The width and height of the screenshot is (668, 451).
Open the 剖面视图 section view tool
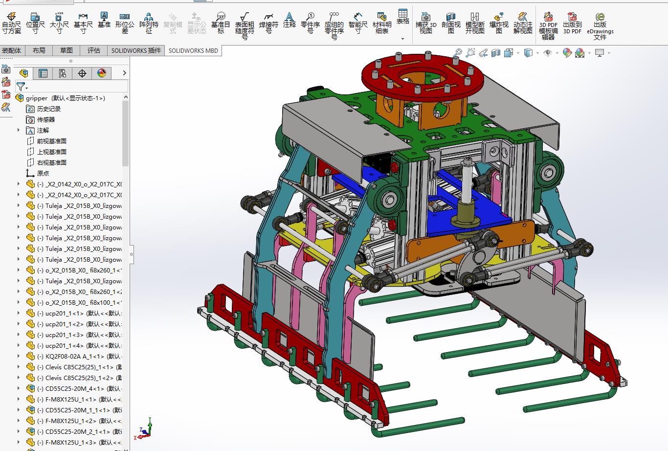[451, 23]
